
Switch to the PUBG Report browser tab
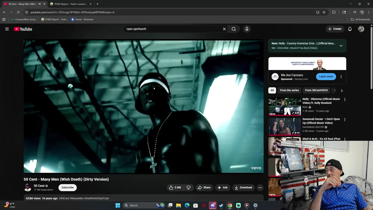point(71,4)
